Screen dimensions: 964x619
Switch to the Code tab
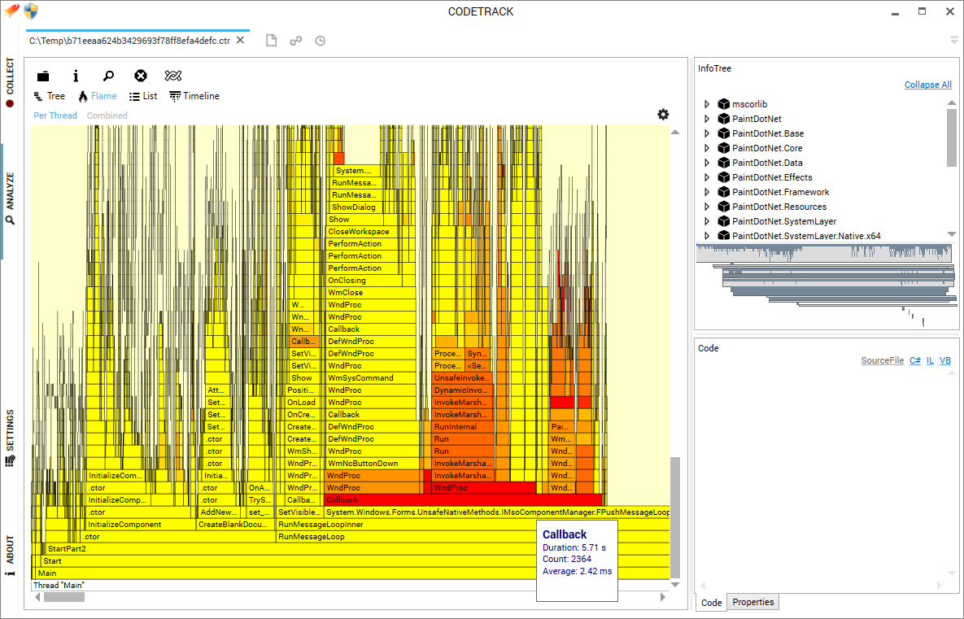[x=711, y=603]
